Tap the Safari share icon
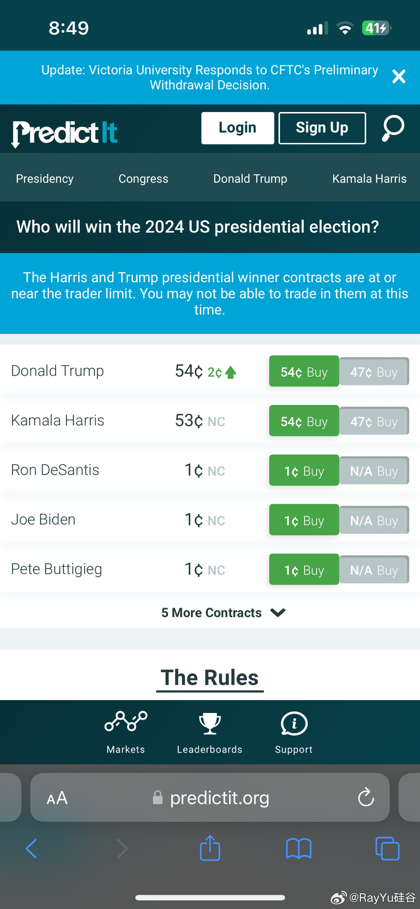420x909 pixels. [210, 848]
